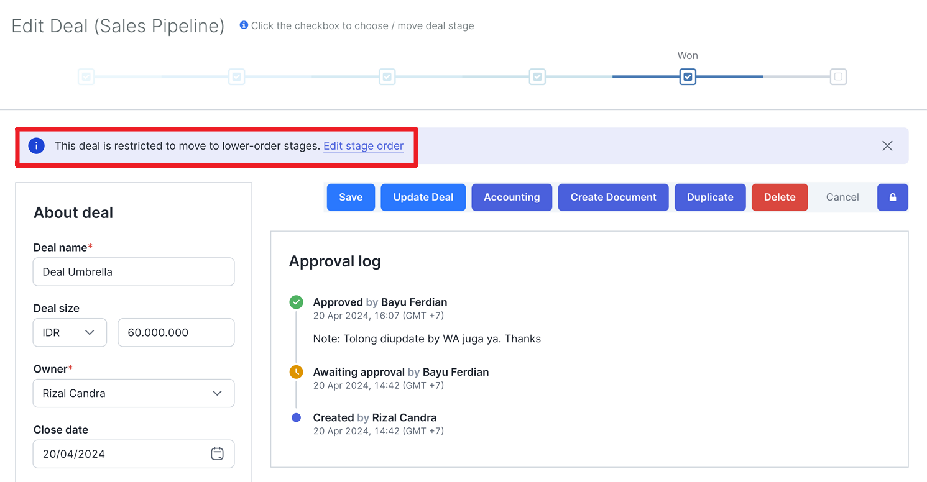This screenshot has height=482, width=927.
Task: Toggle the third pipeline stage checkbox
Action: [x=387, y=77]
